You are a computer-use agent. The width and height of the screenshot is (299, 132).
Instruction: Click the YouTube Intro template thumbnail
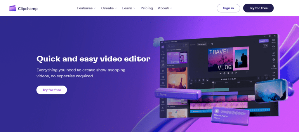pyautogui.click(x=177, y=58)
